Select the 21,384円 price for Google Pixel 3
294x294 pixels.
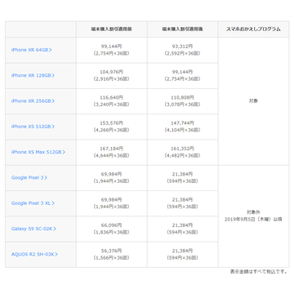pyautogui.click(x=183, y=174)
